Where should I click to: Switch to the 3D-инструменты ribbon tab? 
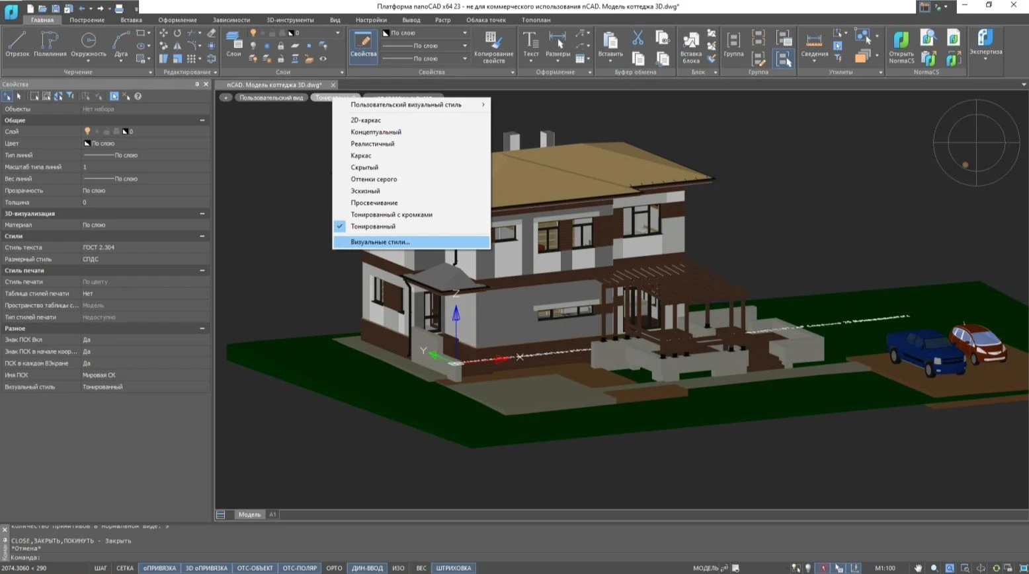click(290, 20)
